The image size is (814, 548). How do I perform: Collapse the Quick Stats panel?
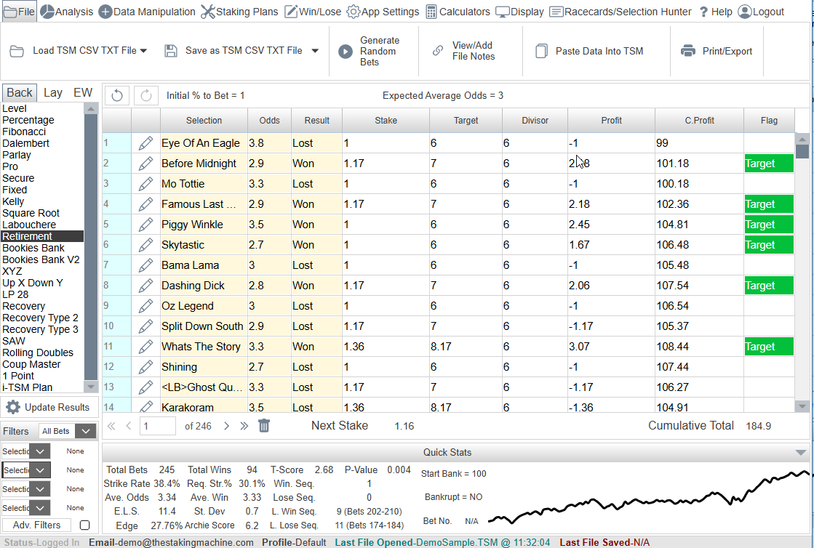[x=800, y=452]
